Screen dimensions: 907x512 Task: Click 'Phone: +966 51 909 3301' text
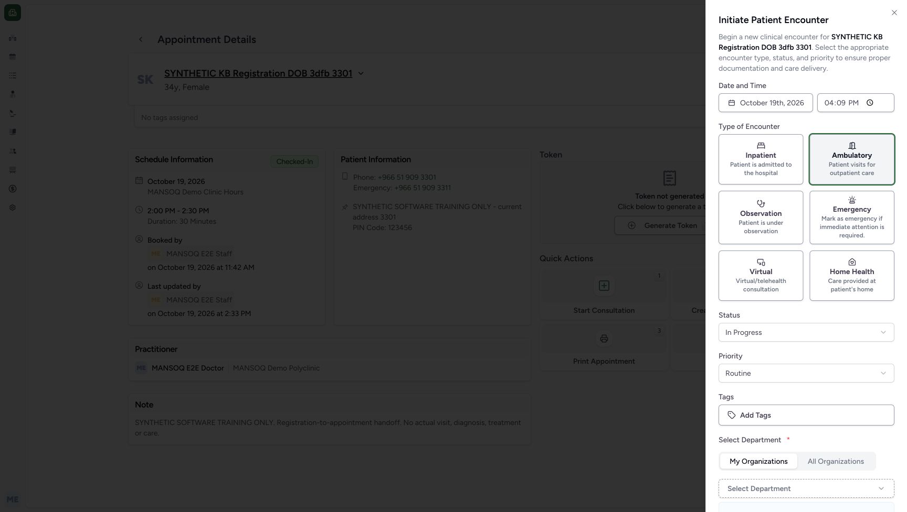pos(395,177)
